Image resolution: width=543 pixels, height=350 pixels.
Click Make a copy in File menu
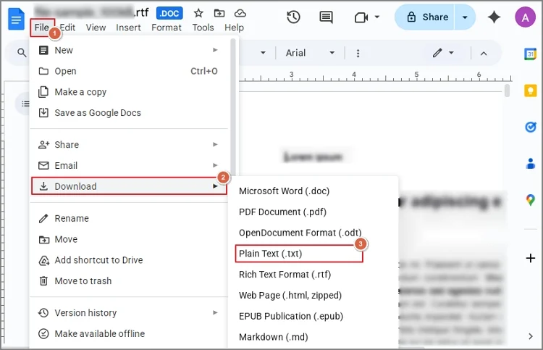tap(80, 92)
